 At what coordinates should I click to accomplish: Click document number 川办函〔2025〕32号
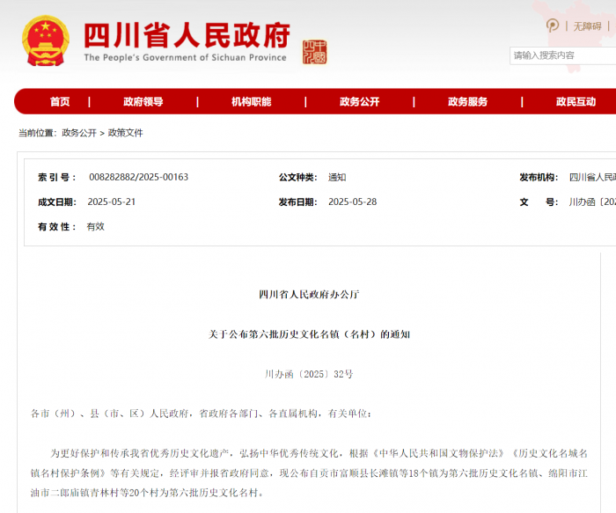pyautogui.click(x=309, y=374)
